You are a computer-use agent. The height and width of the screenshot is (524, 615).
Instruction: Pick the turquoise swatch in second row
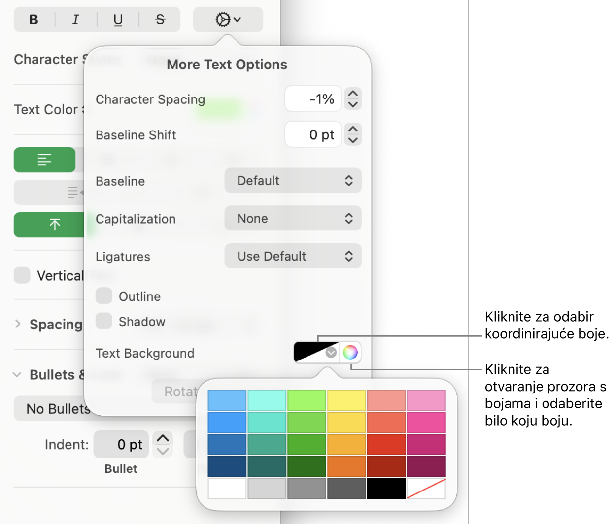tap(267, 423)
